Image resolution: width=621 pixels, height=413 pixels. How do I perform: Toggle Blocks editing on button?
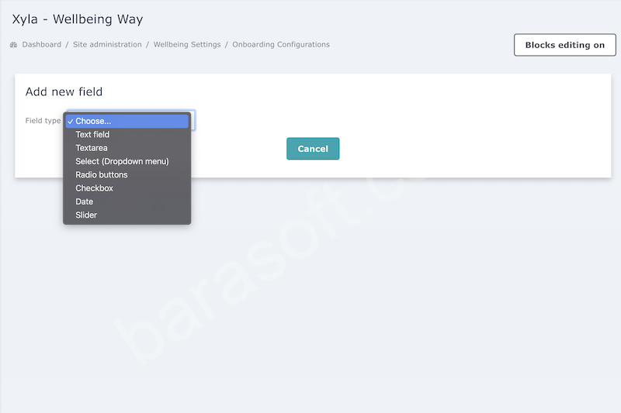pyautogui.click(x=565, y=45)
